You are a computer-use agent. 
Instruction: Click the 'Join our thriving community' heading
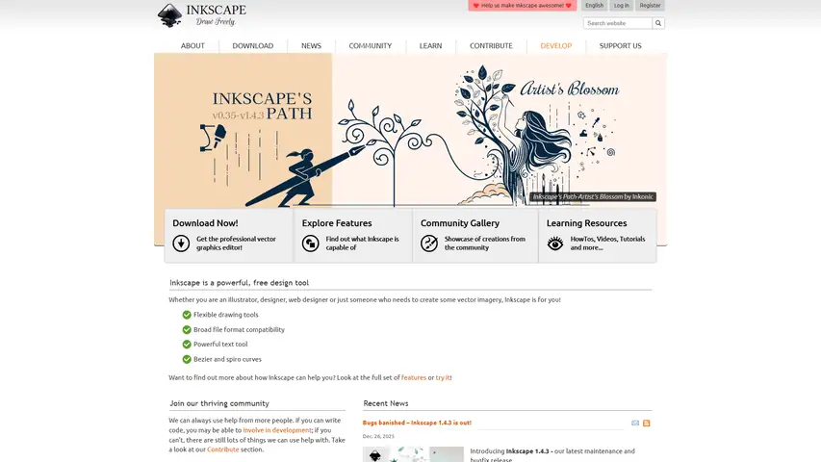218,403
